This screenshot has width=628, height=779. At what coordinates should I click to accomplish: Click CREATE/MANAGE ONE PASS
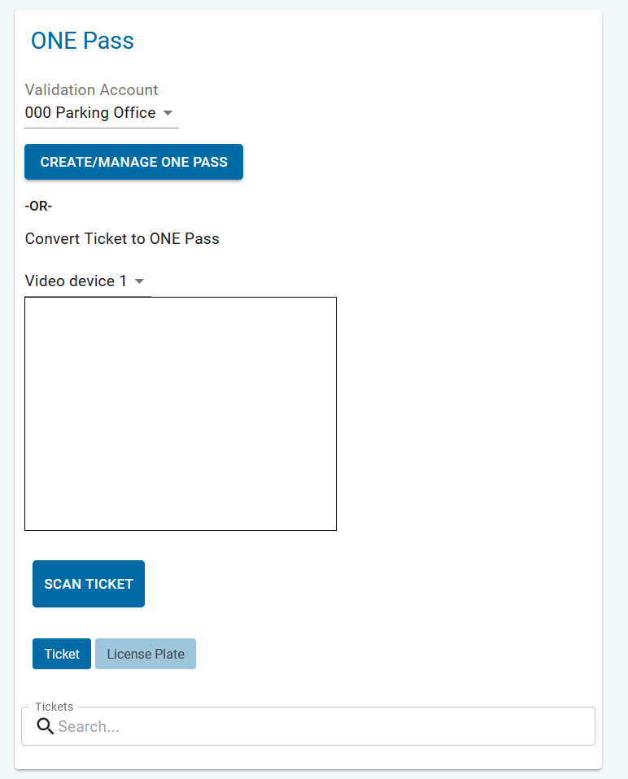pyautogui.click(x=133, y=162)
